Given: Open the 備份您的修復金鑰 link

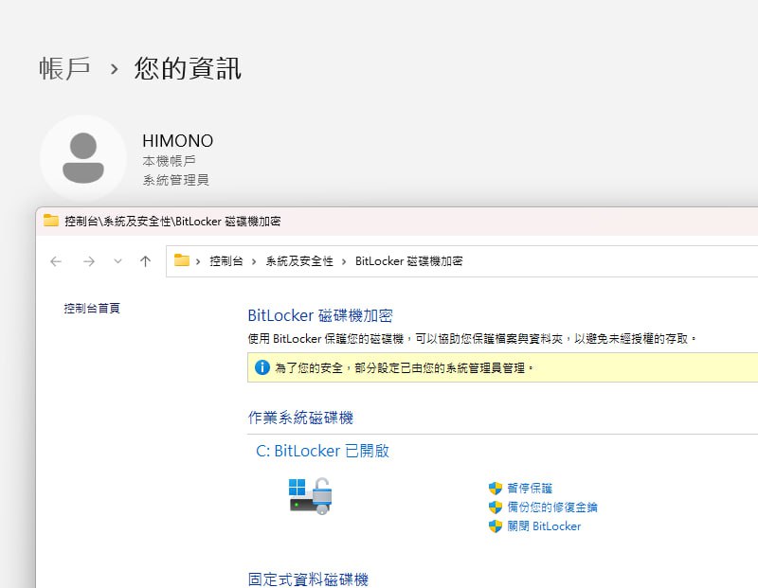Looking at the screenshot, I should click(x=551, y=508).
